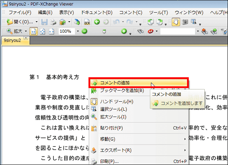Image resolution: width=228 pixels, height=165 pixels.
Task: Select the text select tool icon
Action: (194, 22)
